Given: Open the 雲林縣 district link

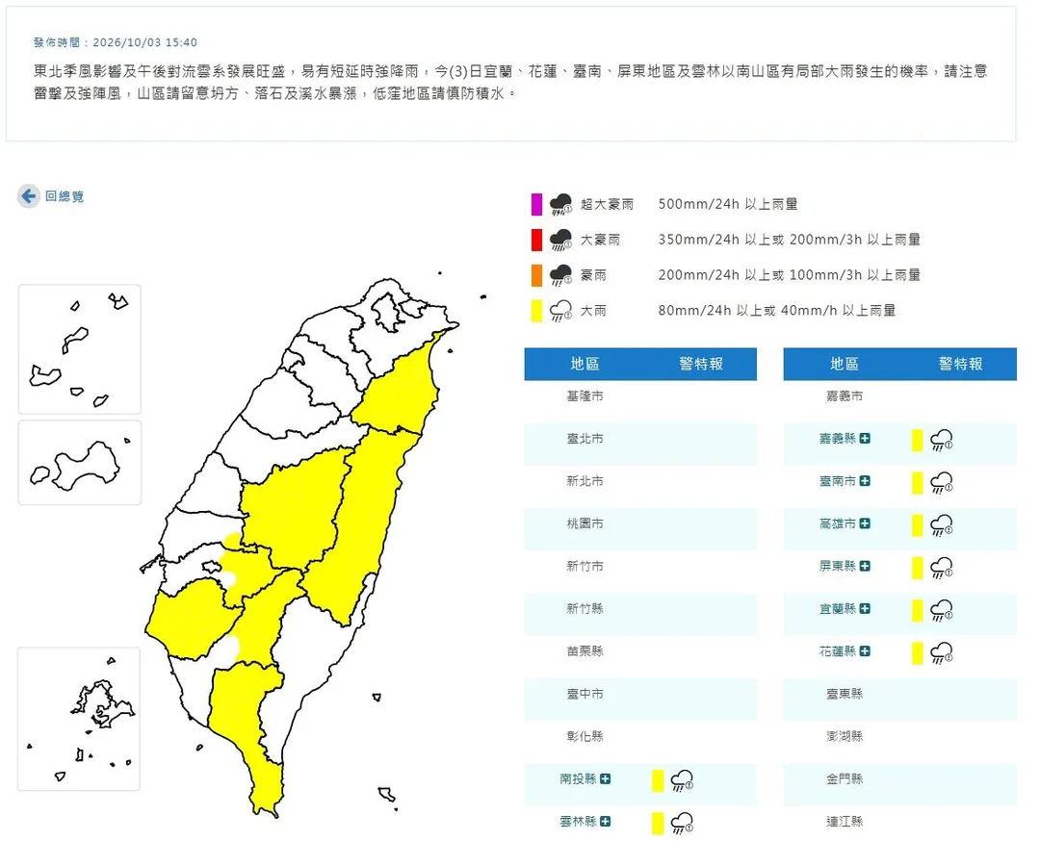Looking at the screenshot, I should tap(578, 821).
